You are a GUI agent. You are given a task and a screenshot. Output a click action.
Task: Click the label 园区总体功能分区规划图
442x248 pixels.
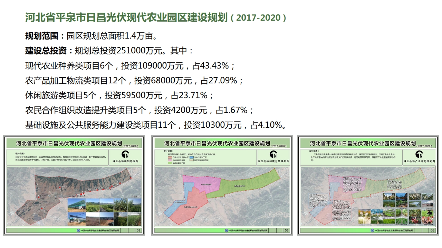(273, 161)
